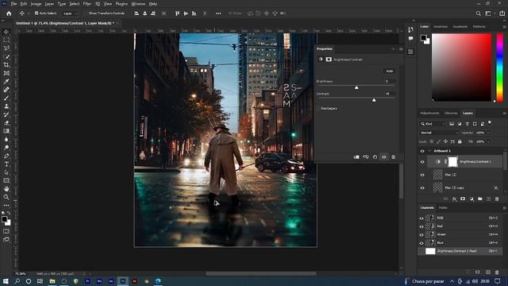Viewport: 508px width, 286px height.
Task: Select the Hand tool
Action: (6, 189)
